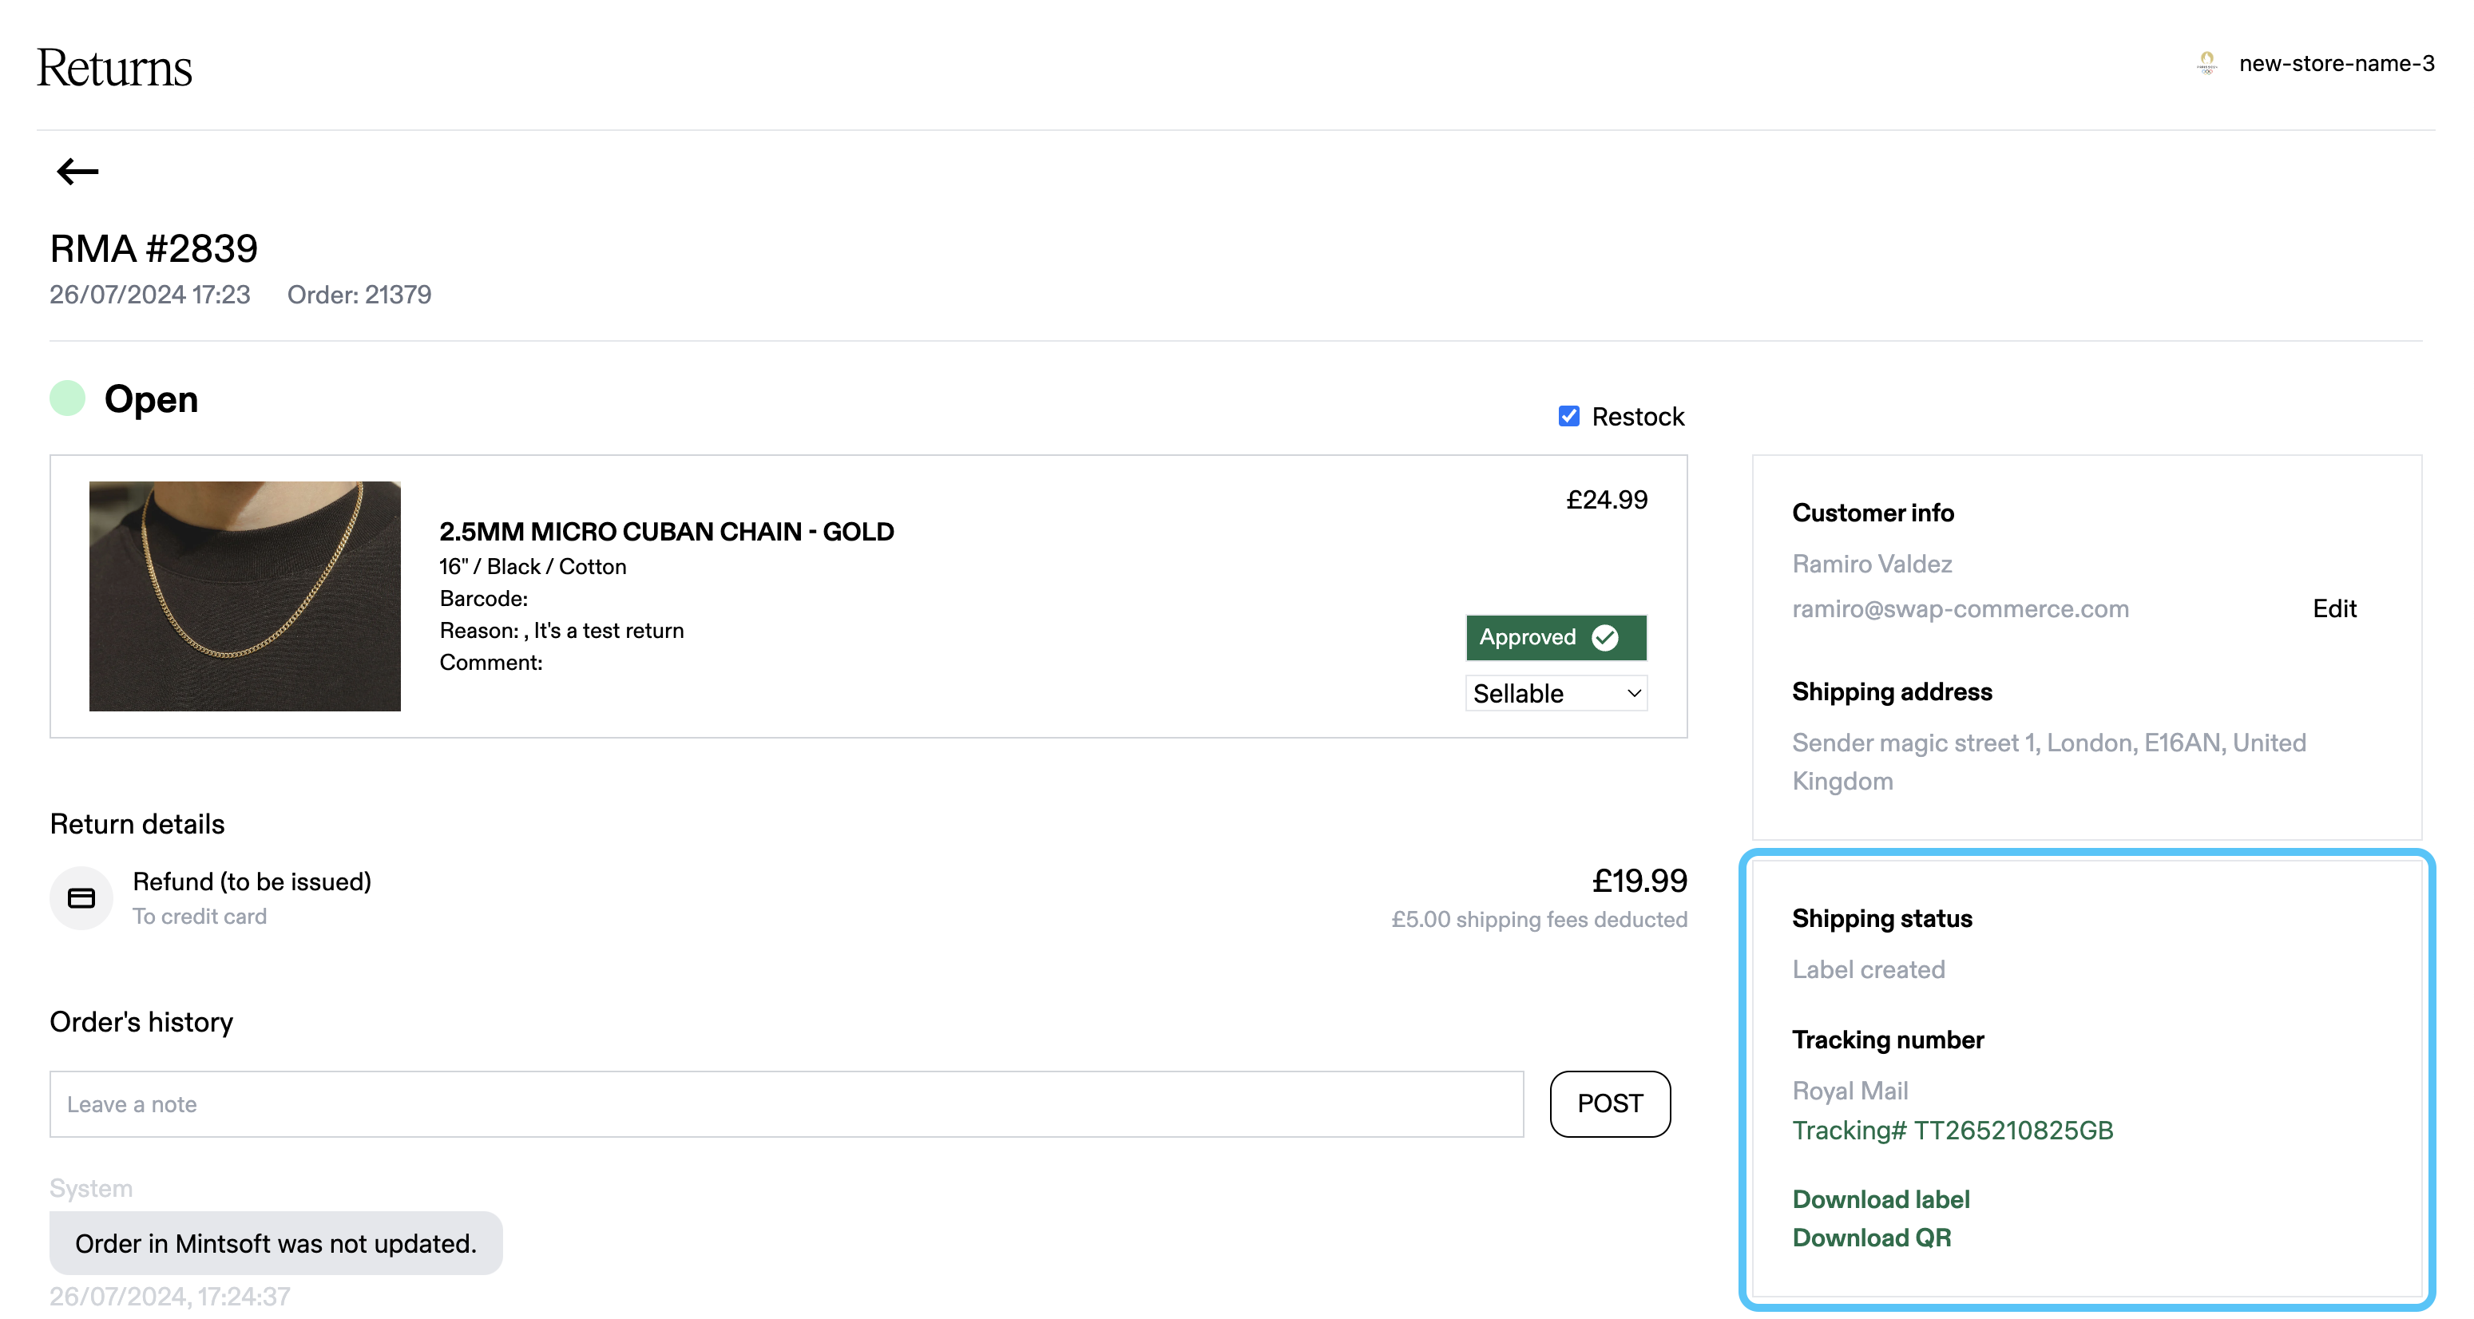This screenshot has height=1319, width=2474.
Task: Select the RMA #2839 title
Action: pyautogui.click(x=153, y=248)
